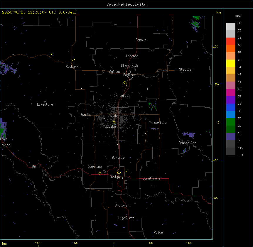Pick the orange 57-60 dBZ legend swatch

[231, 48]
